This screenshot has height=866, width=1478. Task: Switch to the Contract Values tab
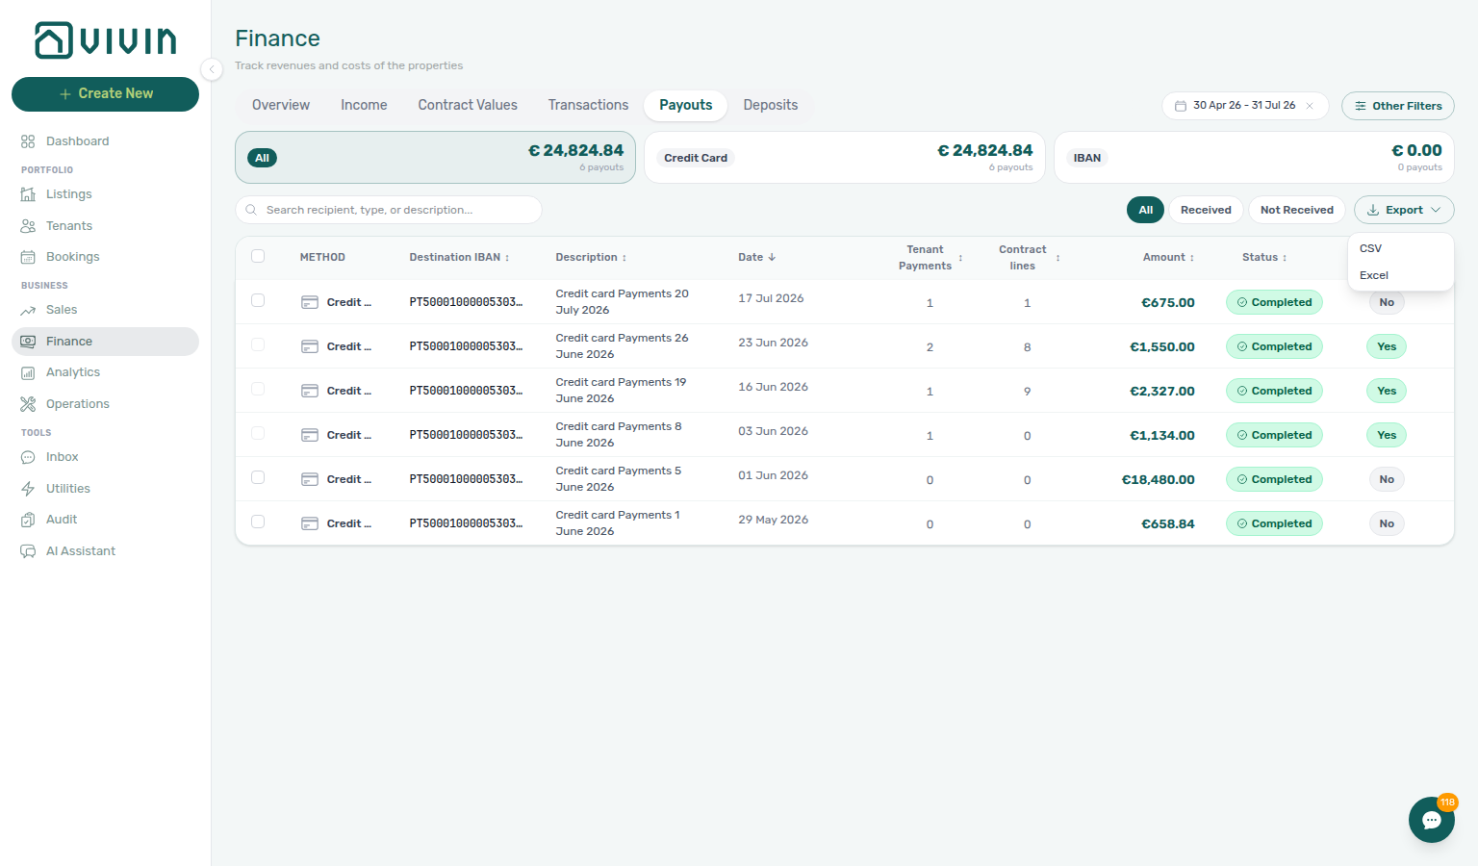coord(468,105)
